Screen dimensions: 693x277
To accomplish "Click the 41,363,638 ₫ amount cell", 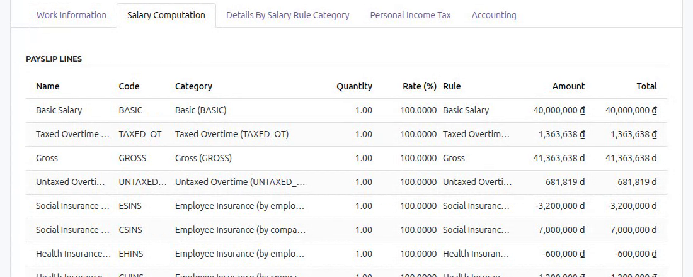I will pos(559,158).
